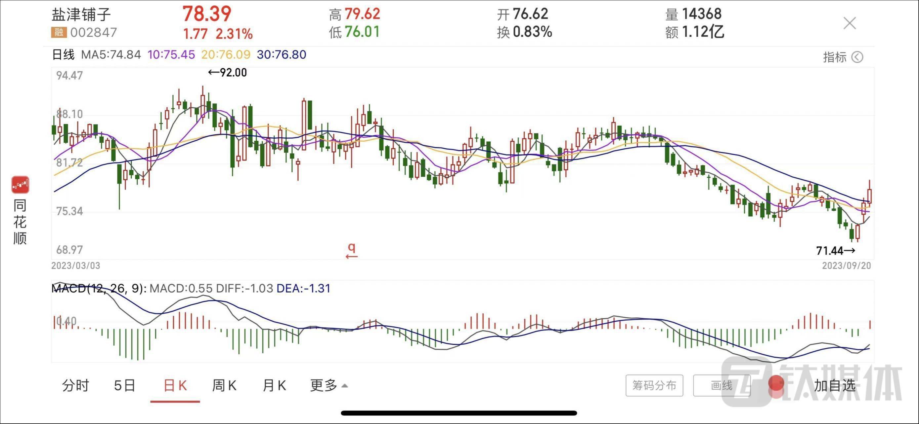Tap the Tonghuashun red candlestick logo icon

pyautogui.click(x=20, y=185)
